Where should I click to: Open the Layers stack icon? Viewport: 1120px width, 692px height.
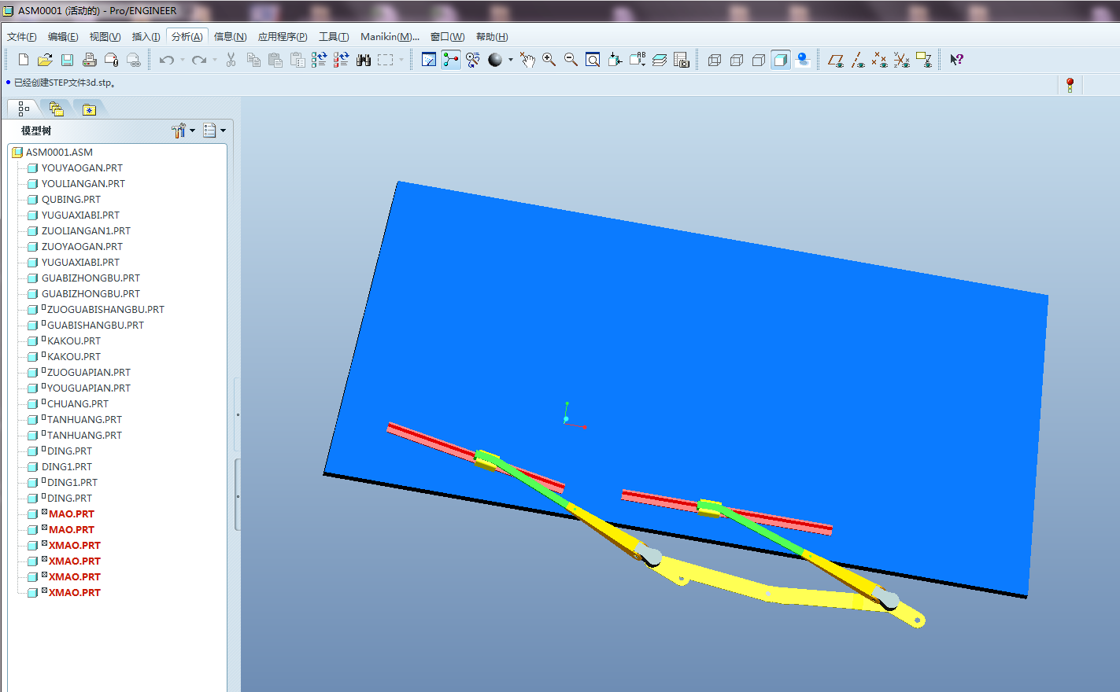click(x=660, y=60)
